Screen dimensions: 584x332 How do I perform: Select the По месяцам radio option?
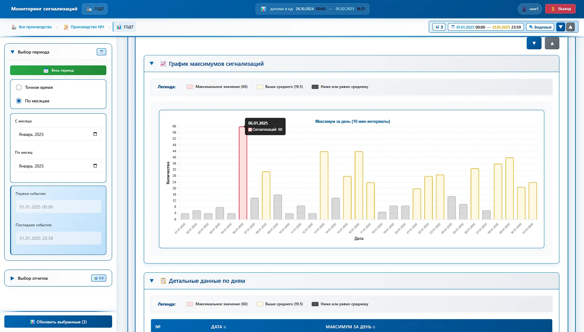(19, 101)
